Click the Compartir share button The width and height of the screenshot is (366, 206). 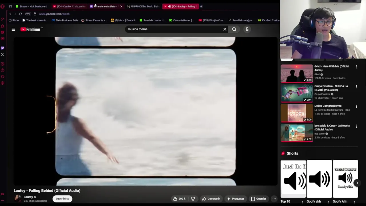tap(211, 199)
